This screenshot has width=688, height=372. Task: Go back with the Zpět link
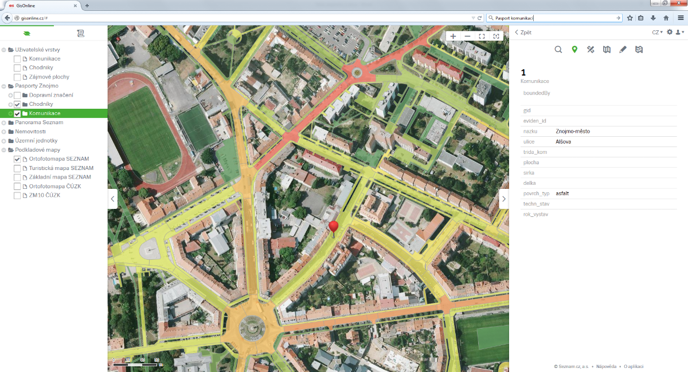click(x=523, y=33)
